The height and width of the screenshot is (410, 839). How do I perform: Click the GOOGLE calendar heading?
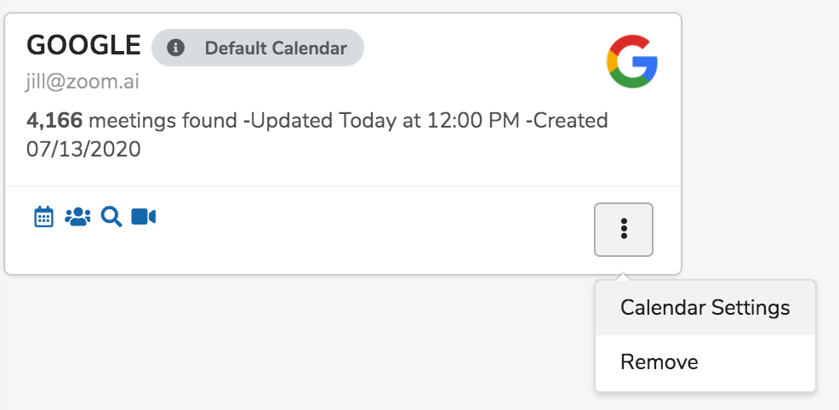click(x=84, y=45)
